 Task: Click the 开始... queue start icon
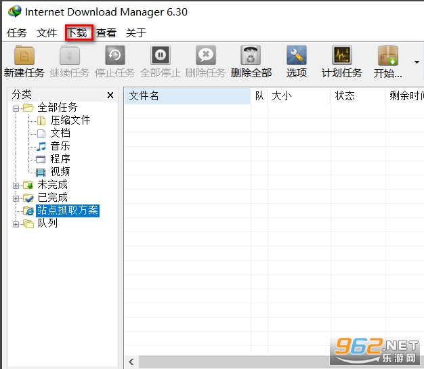click(x=388, y=56)
